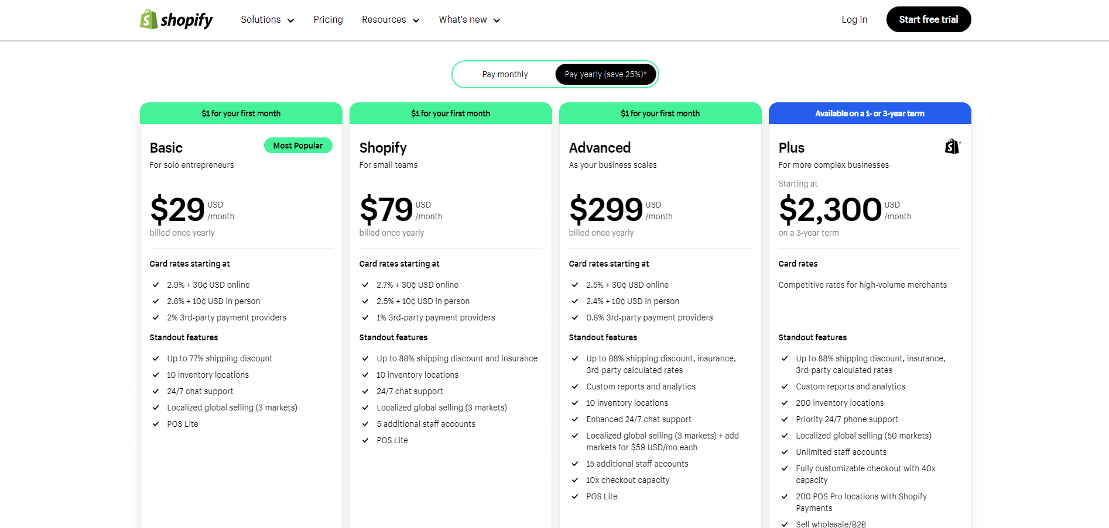Click '200 POS Pro locations with Shopify Payments'
1109x528 pixels.
coord(861,502)
